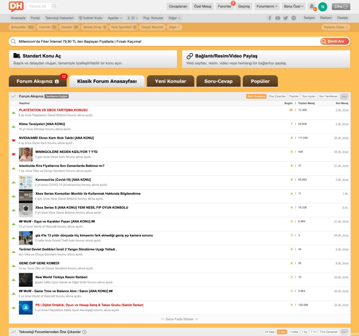This screenshot has height=336, width=359.
Task: Open the notifications bell icon
Action: (312, 6)
